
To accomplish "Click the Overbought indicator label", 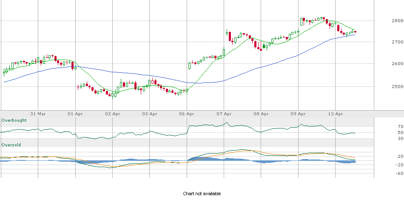I will pyautogui.click(x=14, y=120).
